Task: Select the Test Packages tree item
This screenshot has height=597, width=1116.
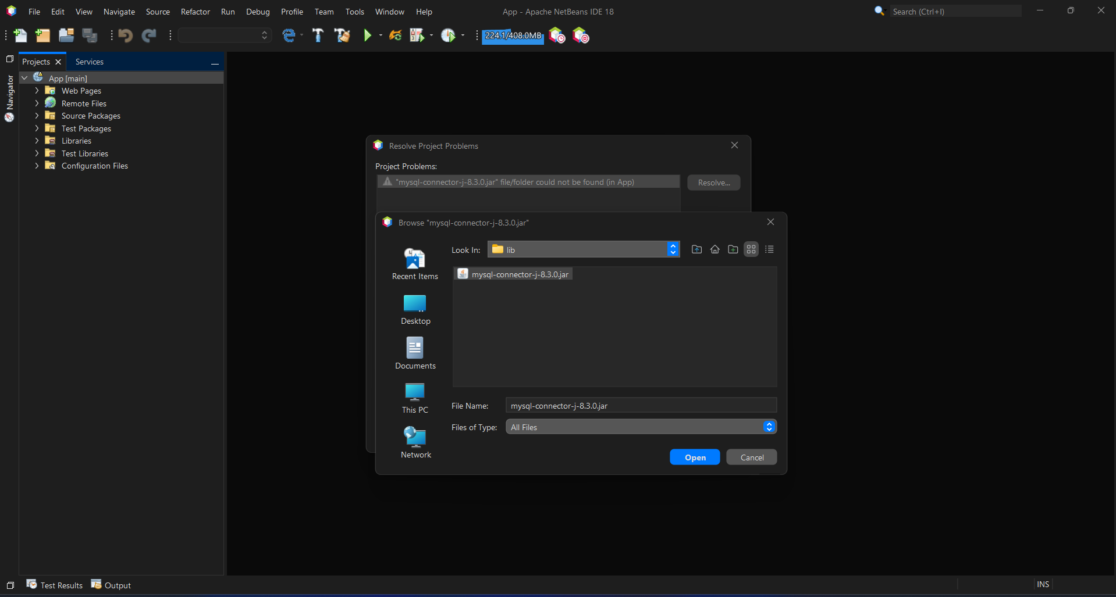Action: click(86, 128)
